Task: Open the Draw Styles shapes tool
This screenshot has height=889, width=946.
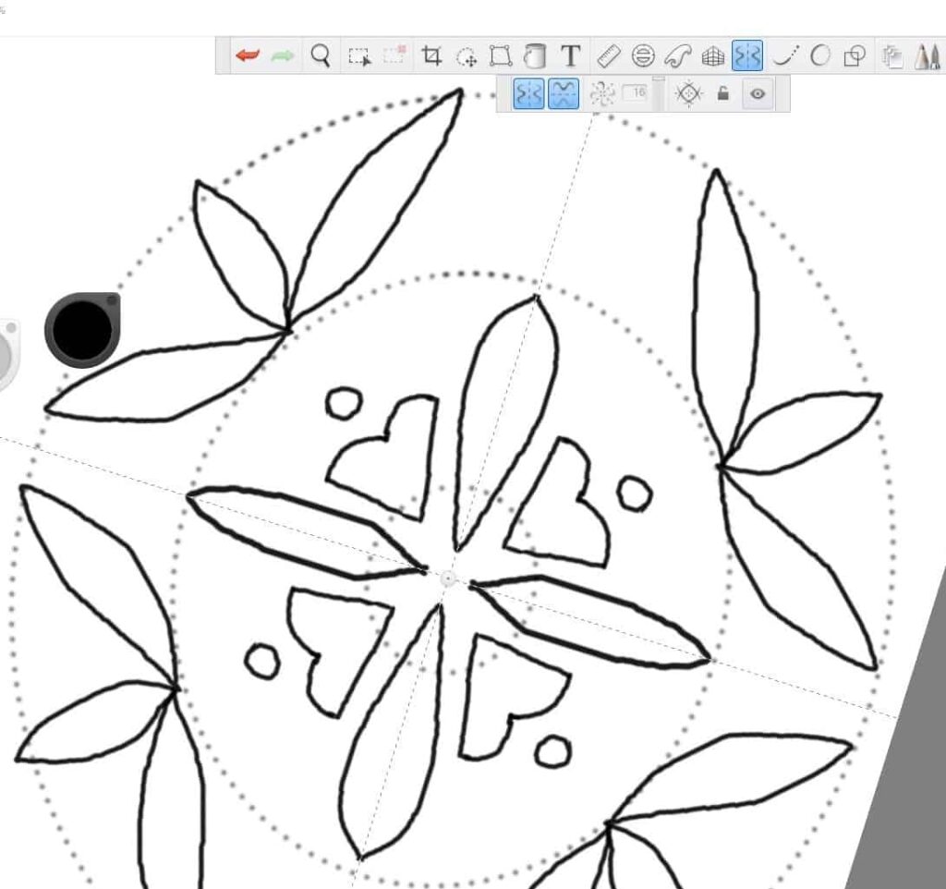Action: click(855, 56)
